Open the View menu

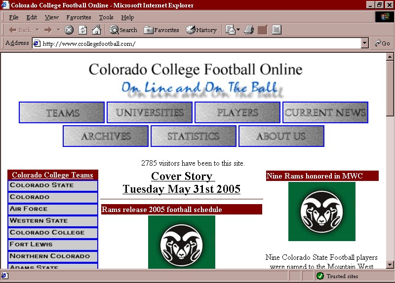pyautogui.click(x=51, y=17)
